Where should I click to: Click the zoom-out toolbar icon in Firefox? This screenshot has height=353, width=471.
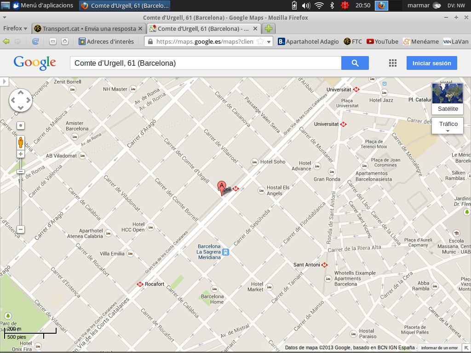click(53, 41)
